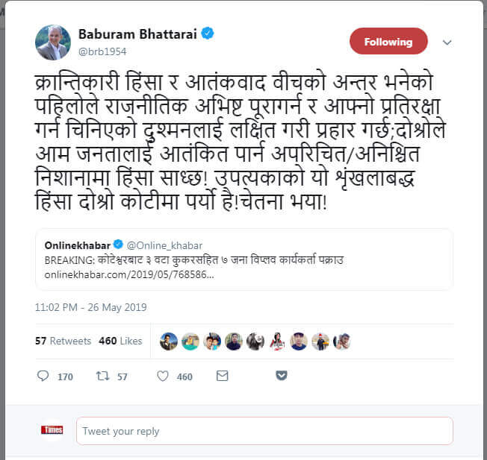Click Baburam Bhattarai's verified badge
This screenshot has height=460, width=487.
(x=208, y=33)
